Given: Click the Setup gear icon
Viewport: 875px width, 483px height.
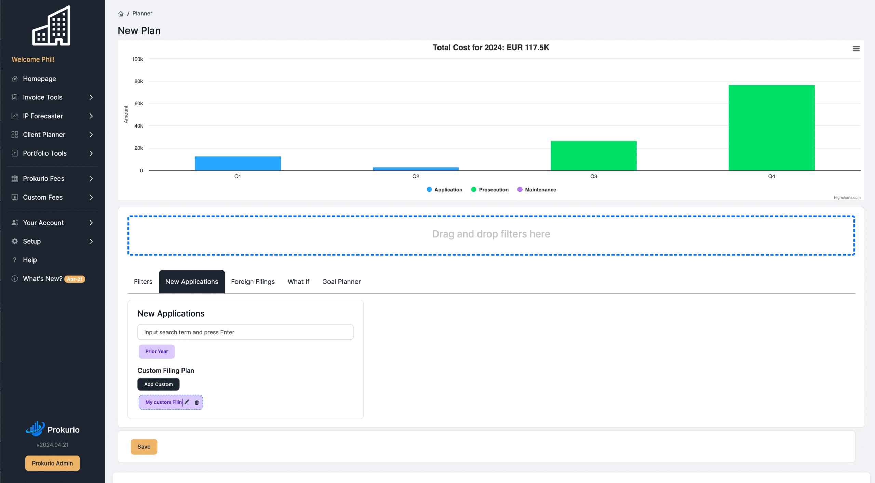Looking at the screenshot, I should click(x=15, y=241).
